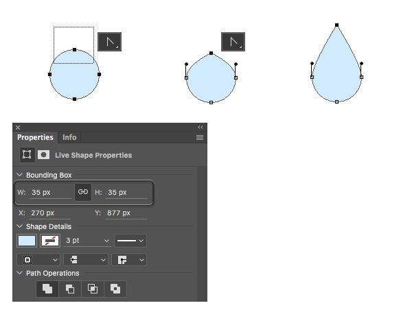Click the light blue fill color swatch

tap(27, 241)
